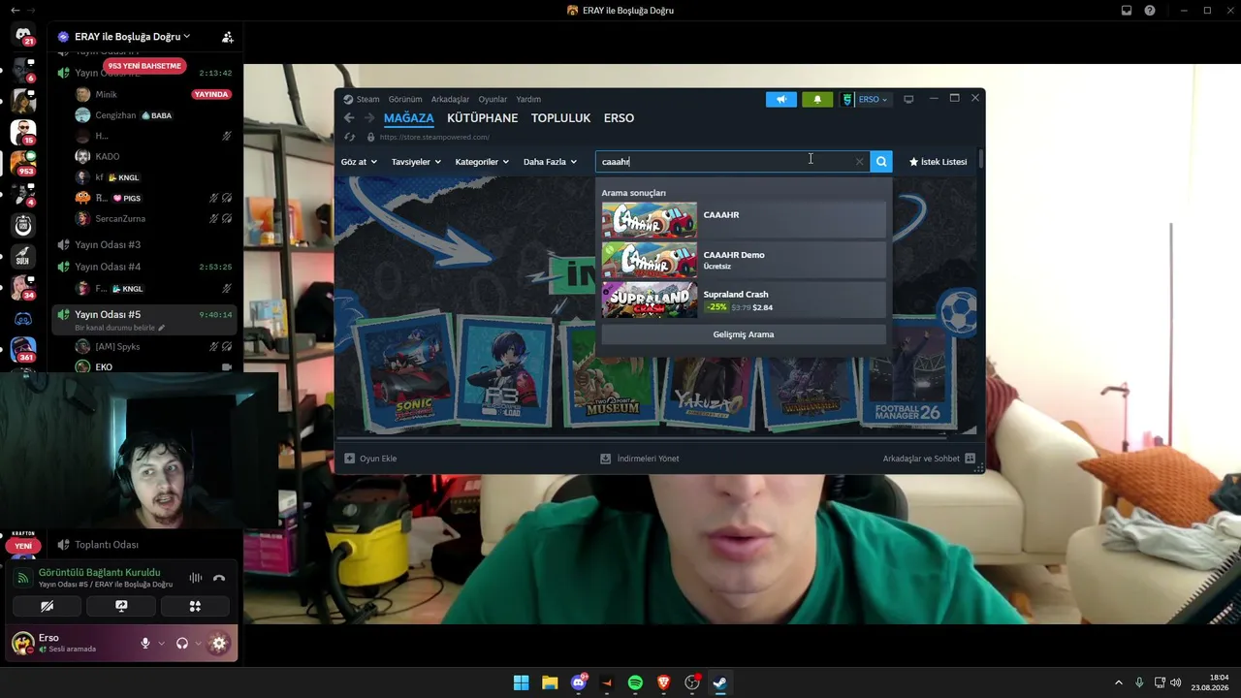Click Steam search magnifier button
The height and width of the screenshot is (698, 1241).
click(881, 162)
